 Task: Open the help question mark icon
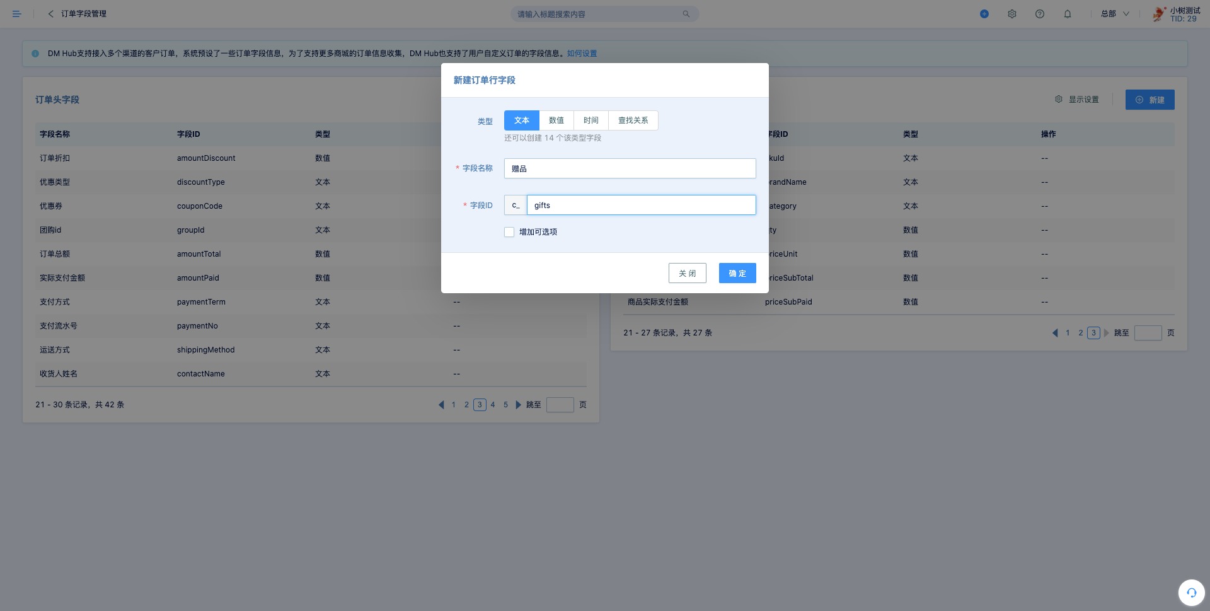[x=1040, y=14]
